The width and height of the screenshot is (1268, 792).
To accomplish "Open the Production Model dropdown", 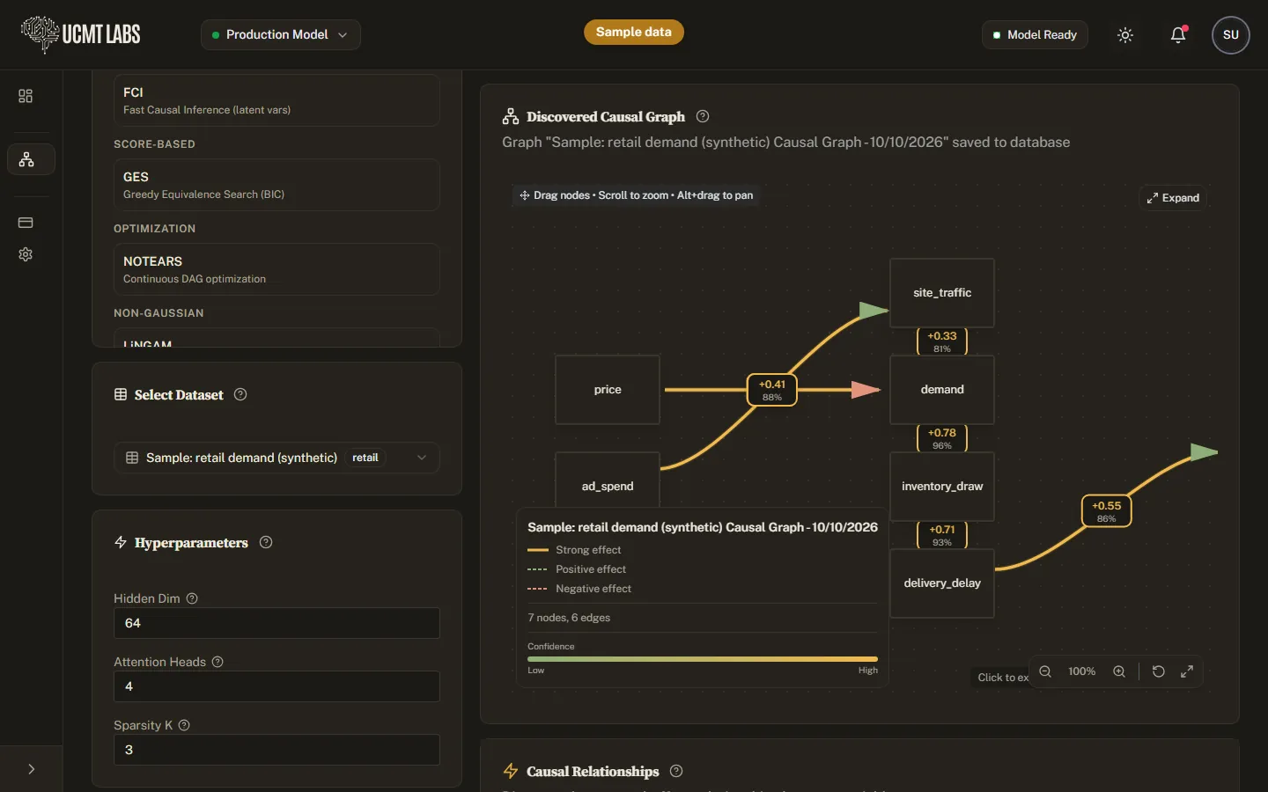I will coord(281,34).
